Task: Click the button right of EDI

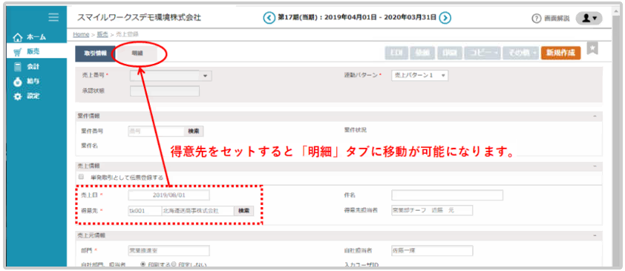Action: 422,53
